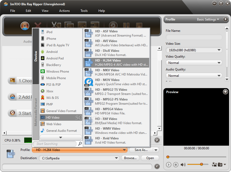Screen dimensions: 231x172
Task: Open the Profile HD - H.264 Video dropdown
Action: [80, 150]
